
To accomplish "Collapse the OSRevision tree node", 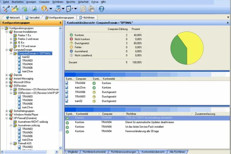I will [x=7, y=86].
